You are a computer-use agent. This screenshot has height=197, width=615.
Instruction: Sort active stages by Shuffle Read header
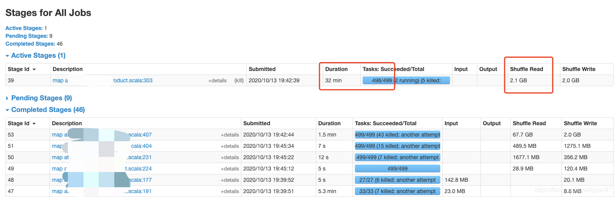coord(526,69)
